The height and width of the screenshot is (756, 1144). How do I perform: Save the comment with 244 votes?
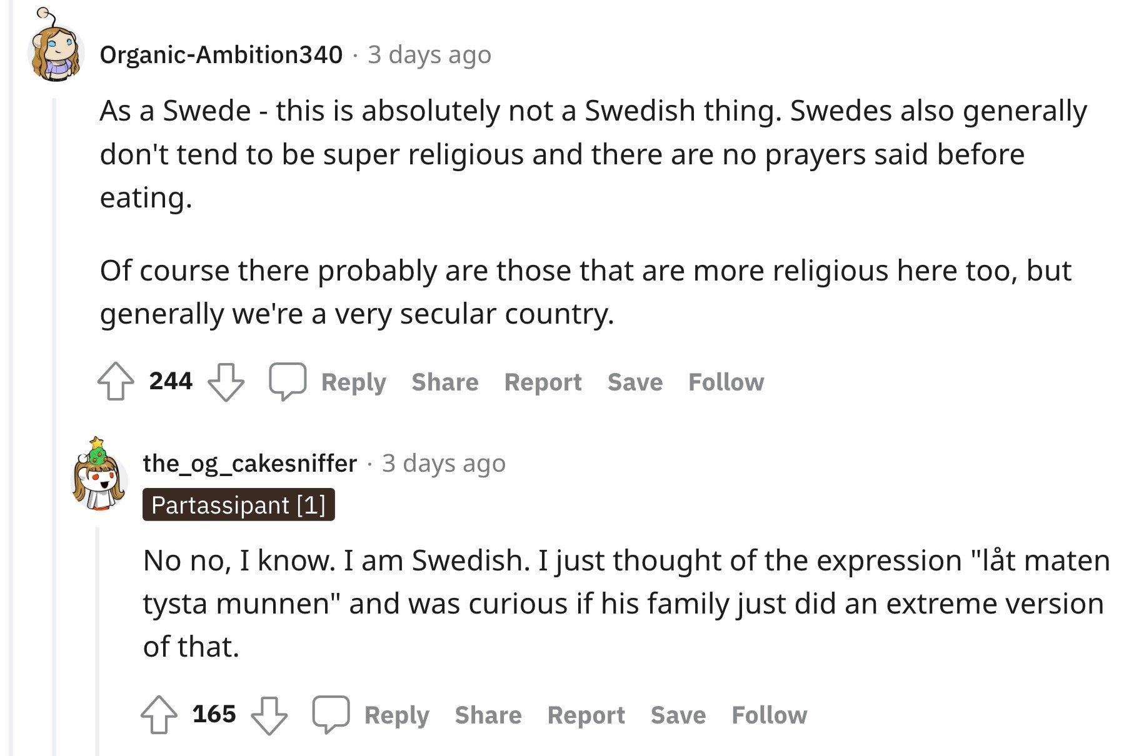pyautogui.click(x=635, y=382)
